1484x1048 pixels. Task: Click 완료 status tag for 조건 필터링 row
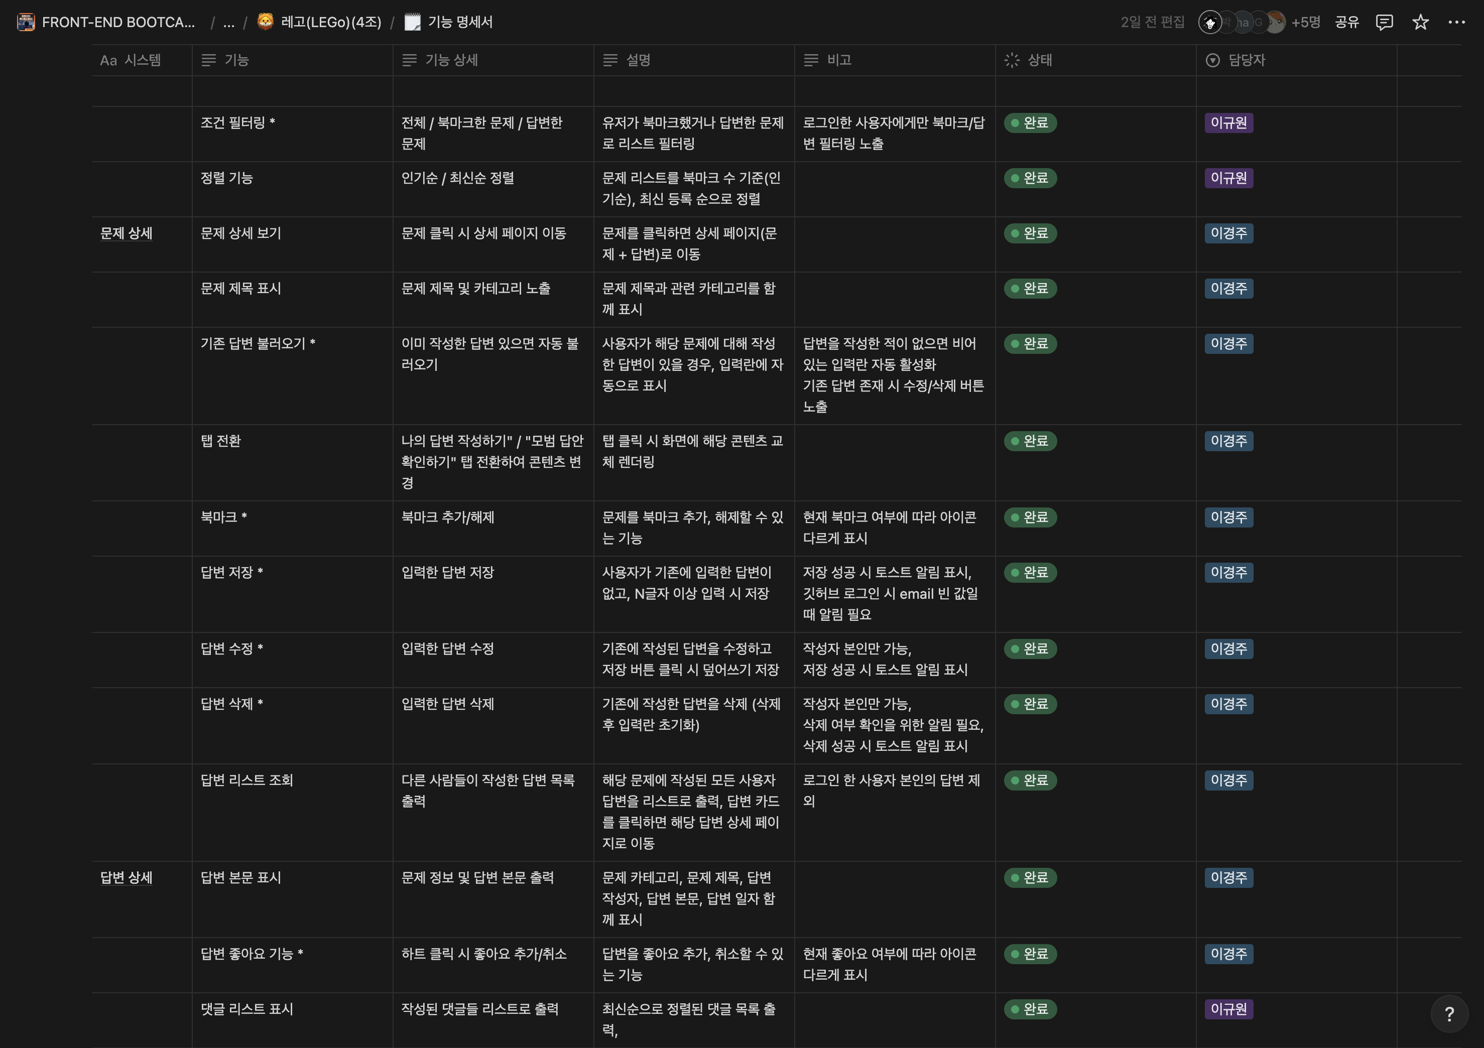pos(1030,123)
